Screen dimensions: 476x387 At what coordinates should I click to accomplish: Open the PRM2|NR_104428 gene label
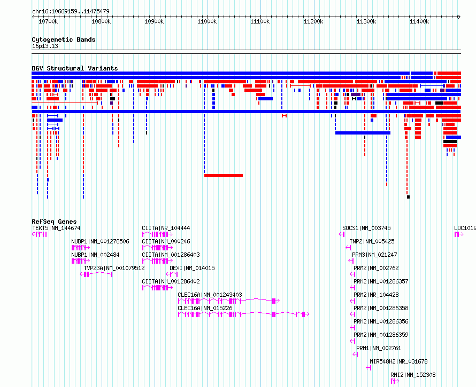pos(376,295)
